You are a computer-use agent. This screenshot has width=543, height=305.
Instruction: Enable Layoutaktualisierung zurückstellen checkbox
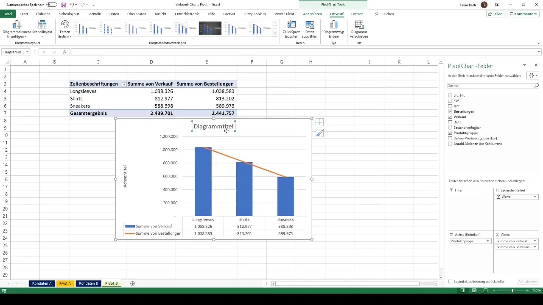pos(450,281)
